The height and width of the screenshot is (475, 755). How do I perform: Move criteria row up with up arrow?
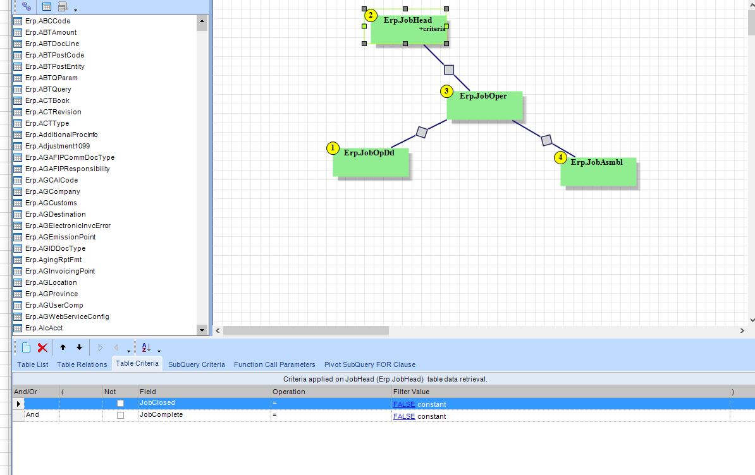(63, 347)
